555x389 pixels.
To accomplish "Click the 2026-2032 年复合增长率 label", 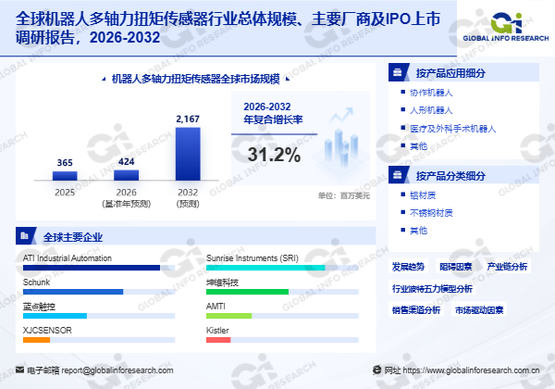I will (273, 113).
